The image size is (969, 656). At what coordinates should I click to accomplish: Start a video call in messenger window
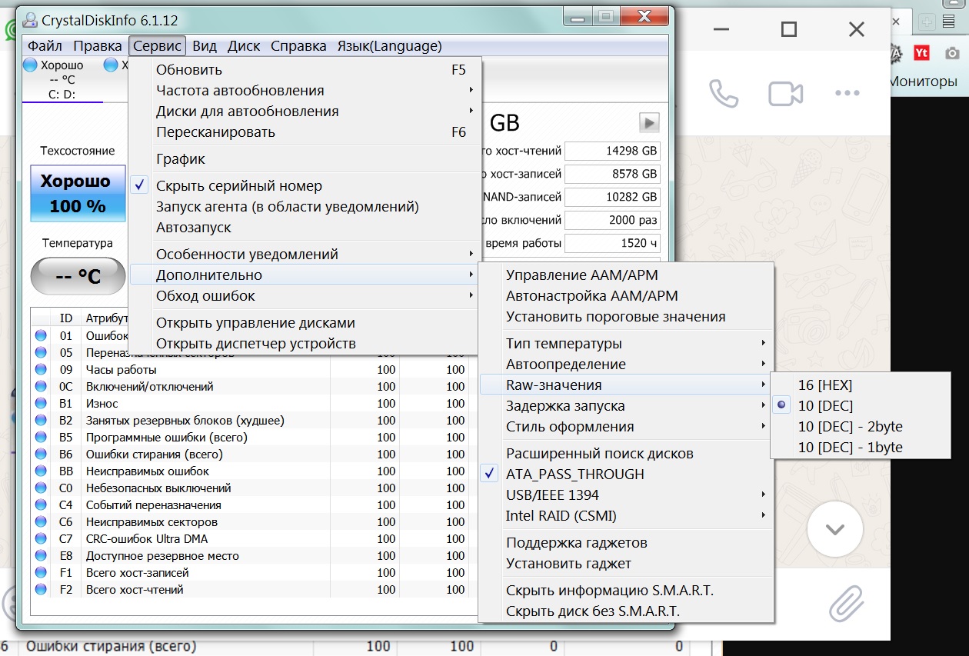pyautogui.click(x=785, y=94)
